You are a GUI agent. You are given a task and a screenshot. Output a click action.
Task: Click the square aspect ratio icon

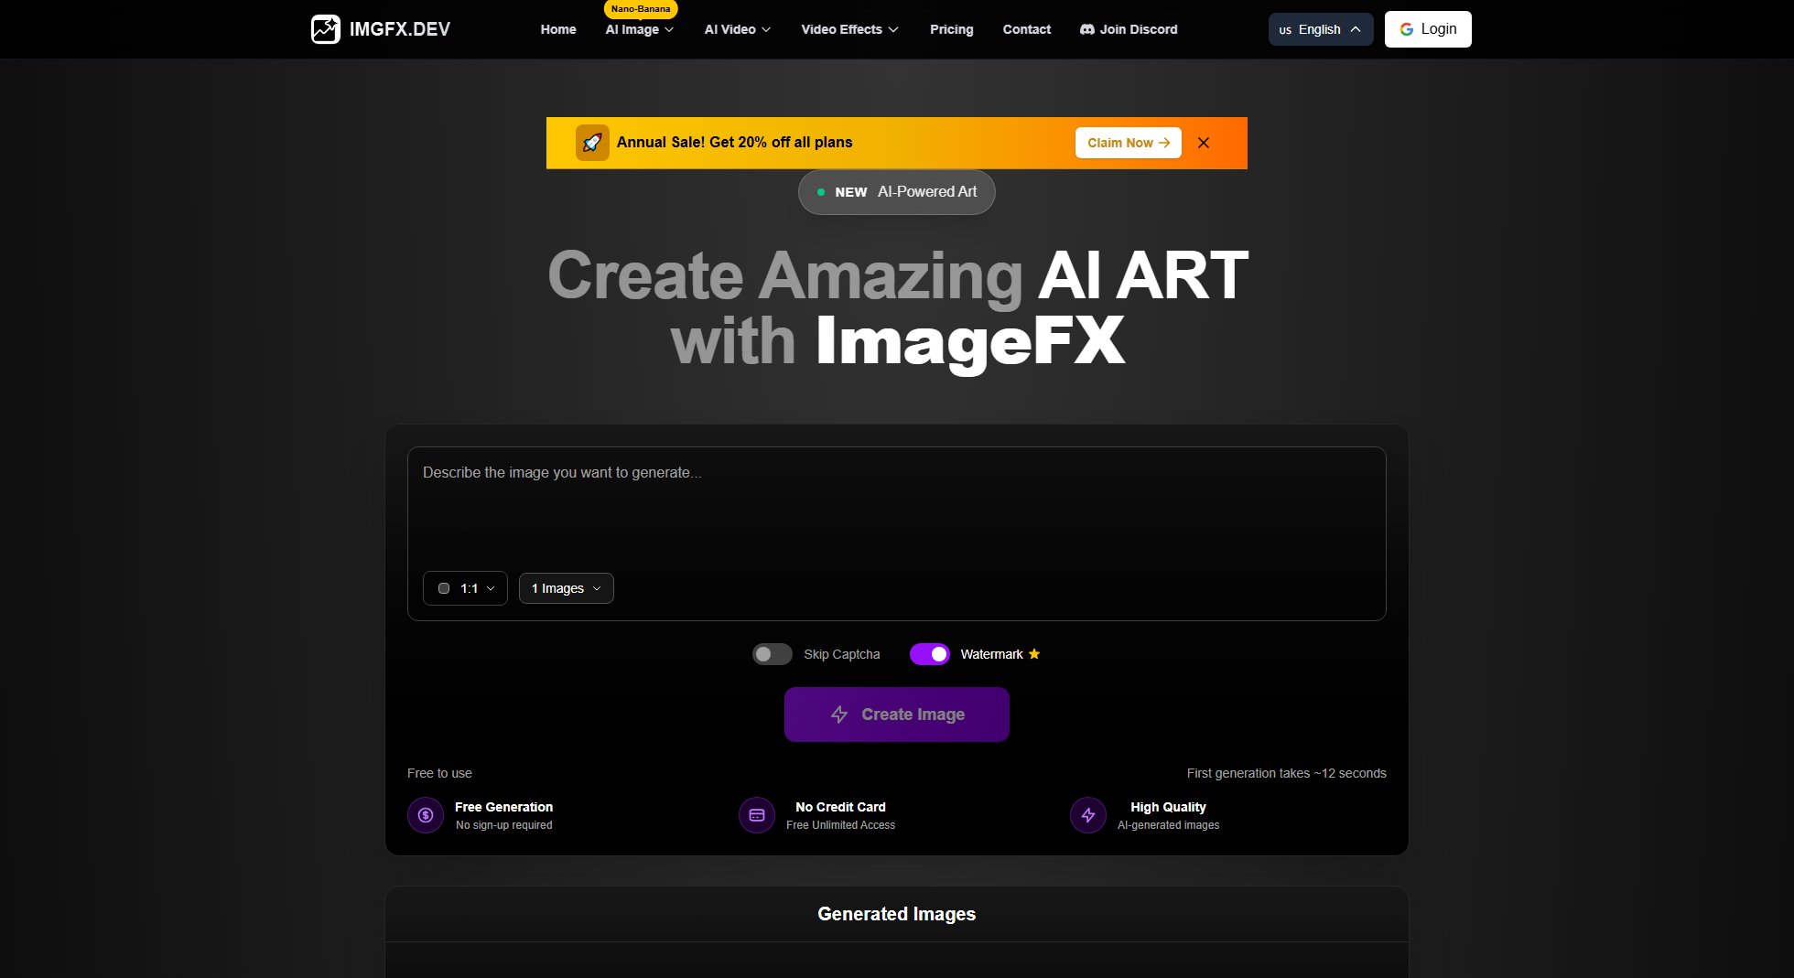point(444,588)
